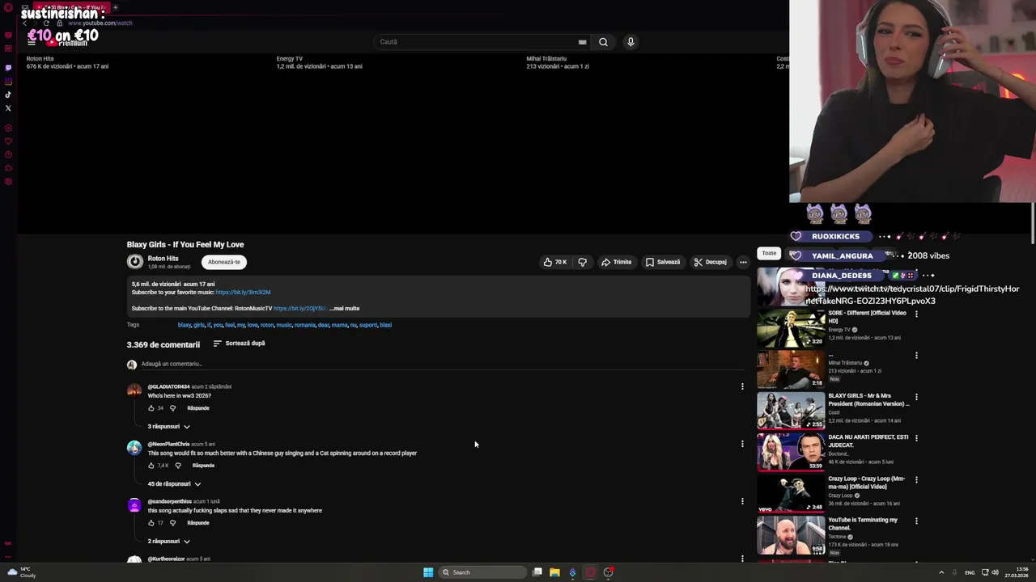The height and width of the screenshot is (582, 1036).
Task: Open the sidebar history clock icon
Action: (8, 154)
